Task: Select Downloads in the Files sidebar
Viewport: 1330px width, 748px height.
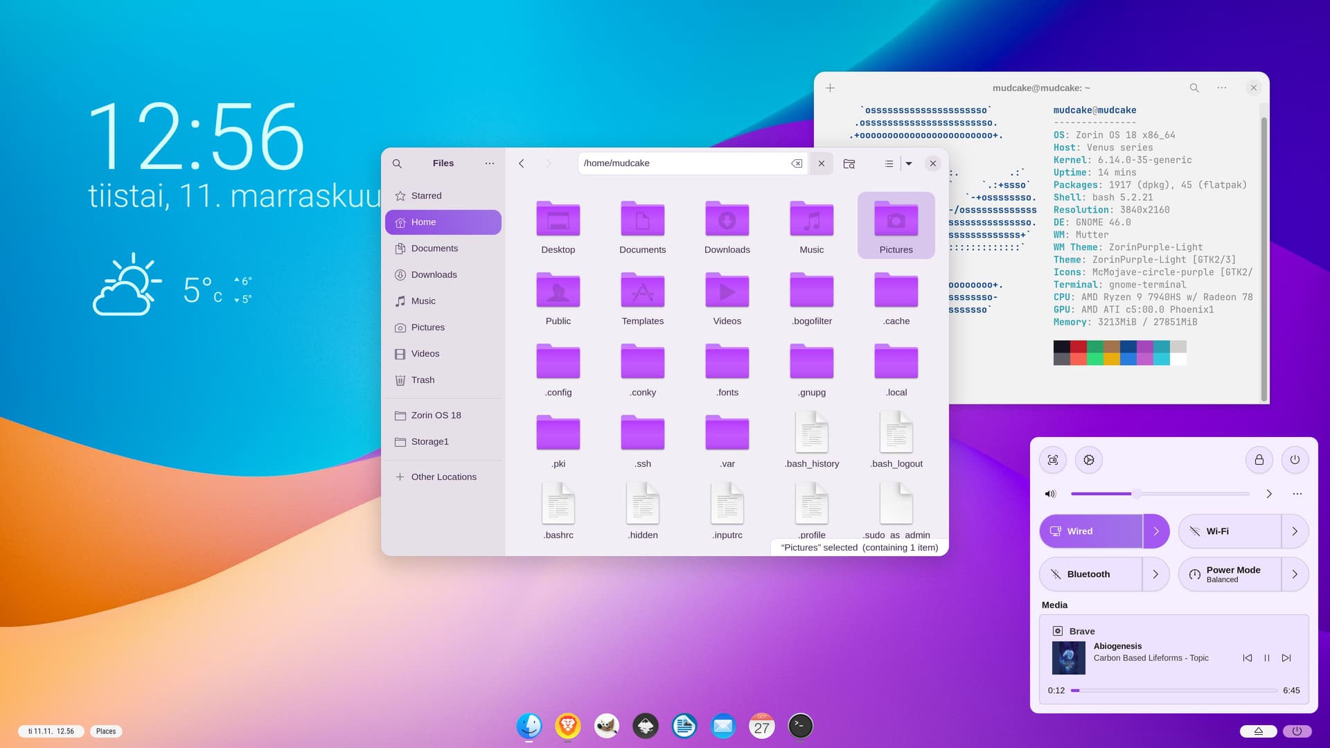Action: (x=434, y=275)
